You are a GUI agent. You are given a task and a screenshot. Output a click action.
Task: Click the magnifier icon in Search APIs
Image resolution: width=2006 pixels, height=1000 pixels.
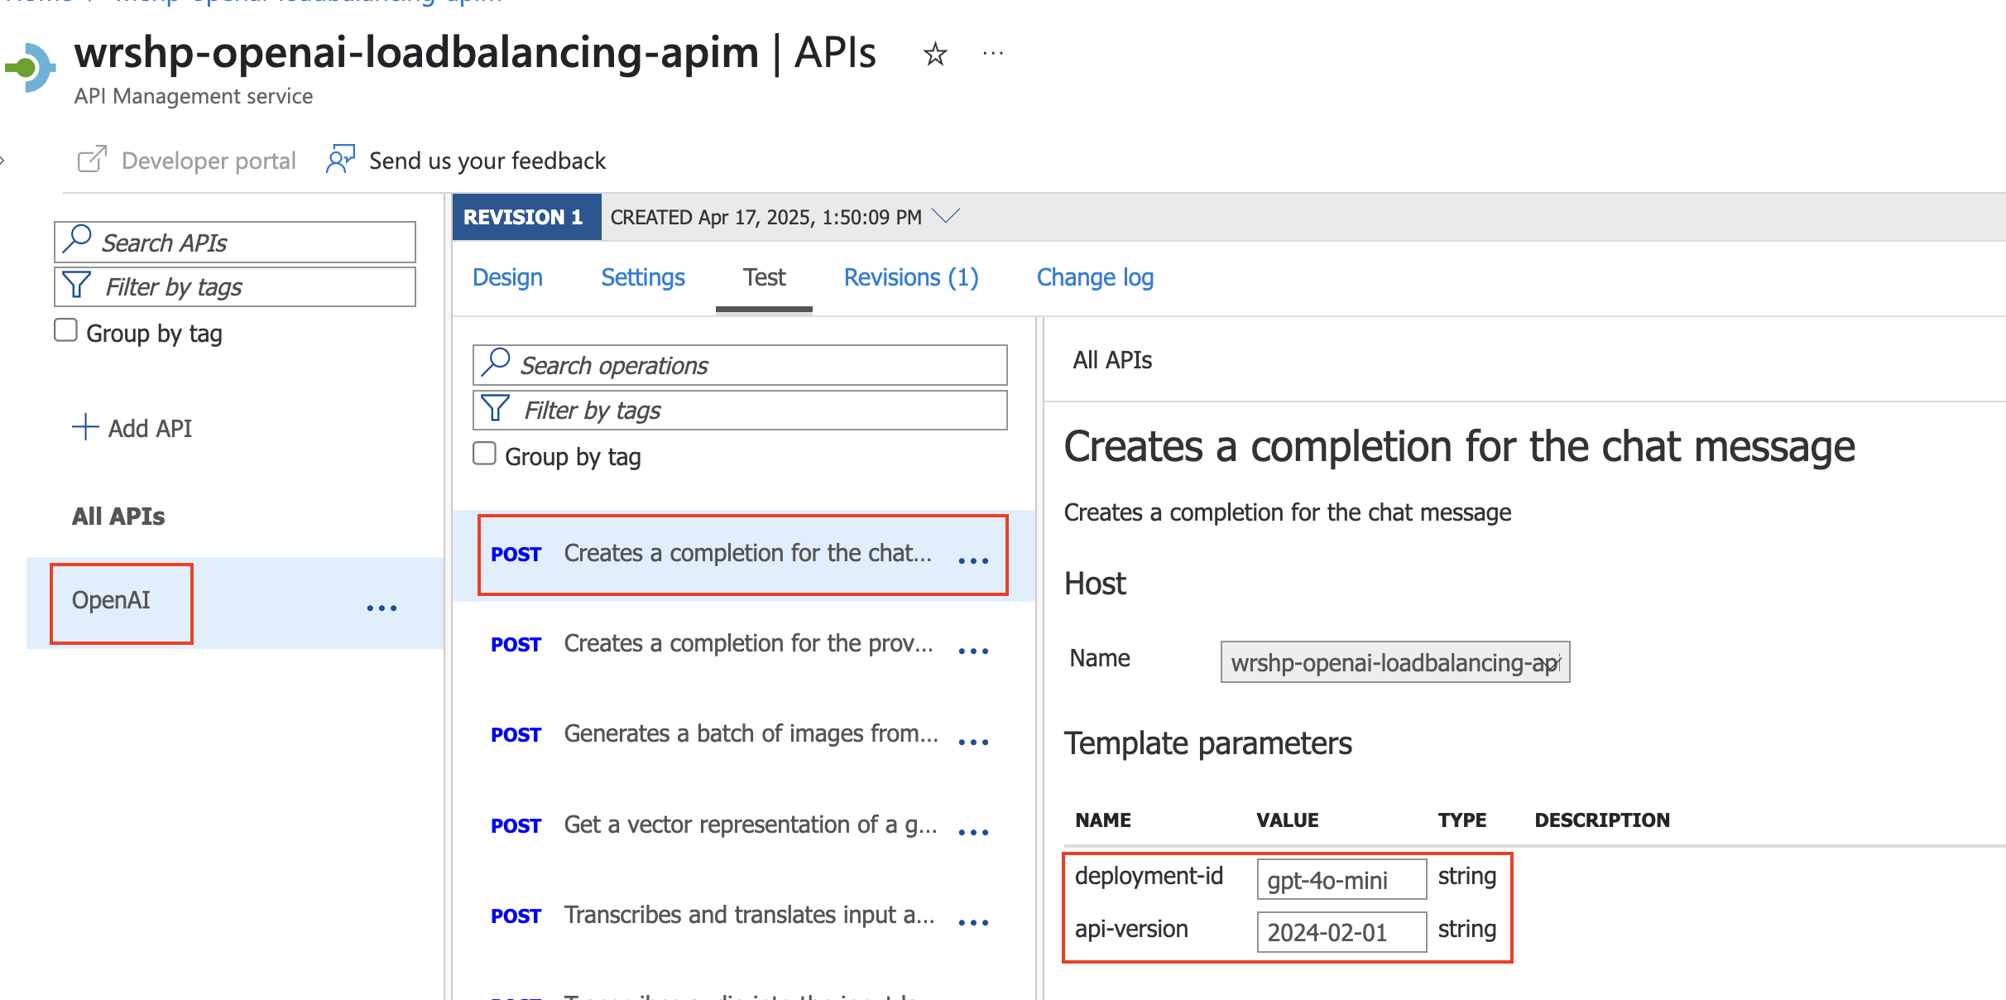tap(77, 239)
